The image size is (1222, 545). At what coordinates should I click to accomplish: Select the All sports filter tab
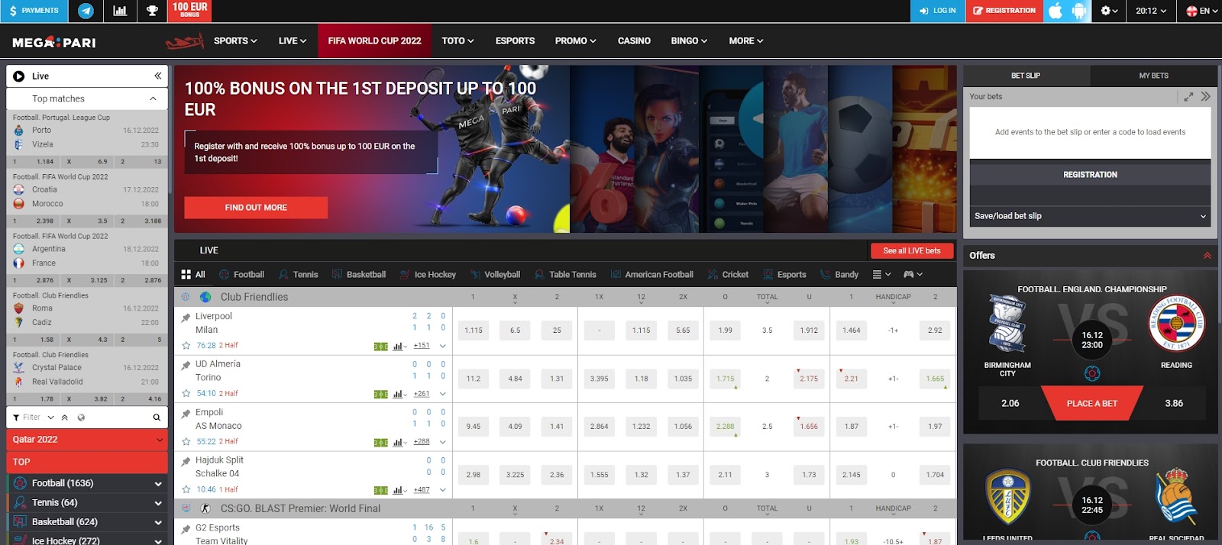click(193, 275)
